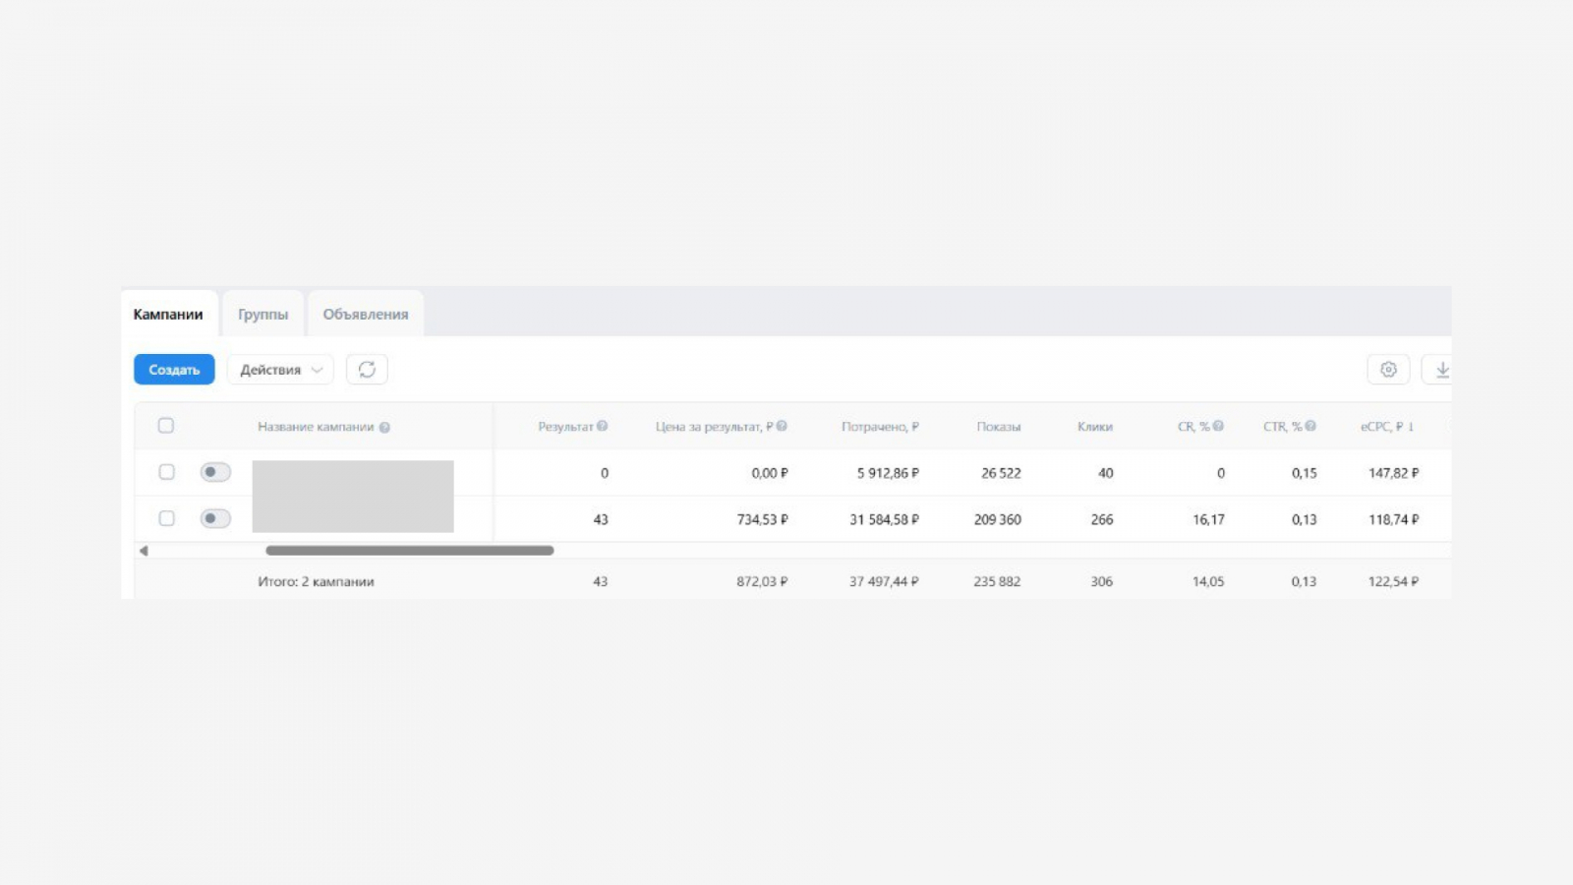This screenshot has width=1573, height=885.
Task: Click the 118,74 ₽ eCPC cell
Action: click(x=1394, y=519)
